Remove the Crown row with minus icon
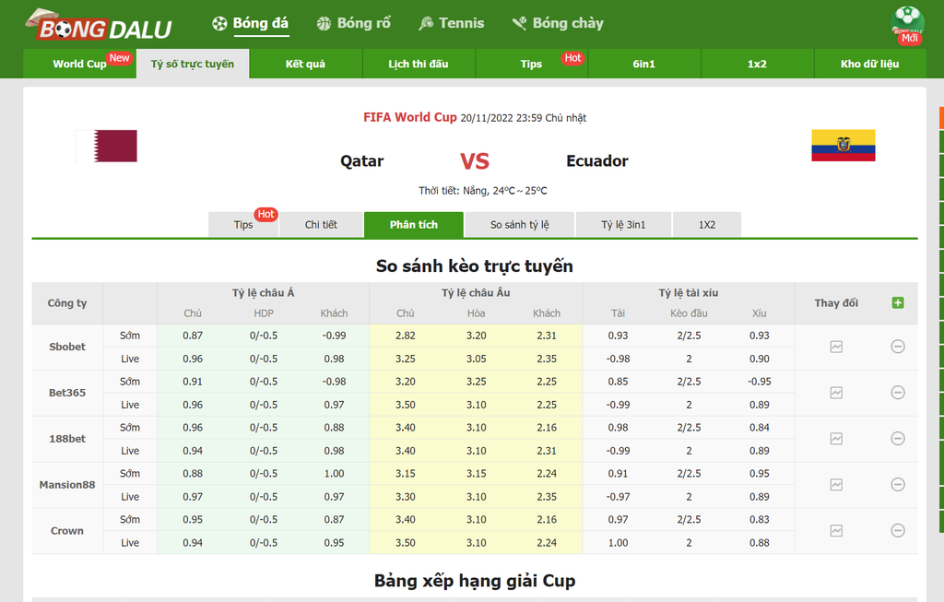This screenshot has height=602, width=944. 898,530
